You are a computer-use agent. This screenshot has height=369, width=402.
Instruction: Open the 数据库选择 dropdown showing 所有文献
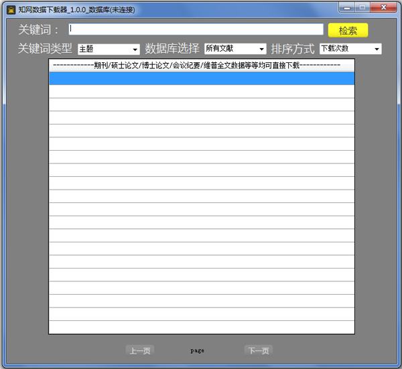[235, 49]
